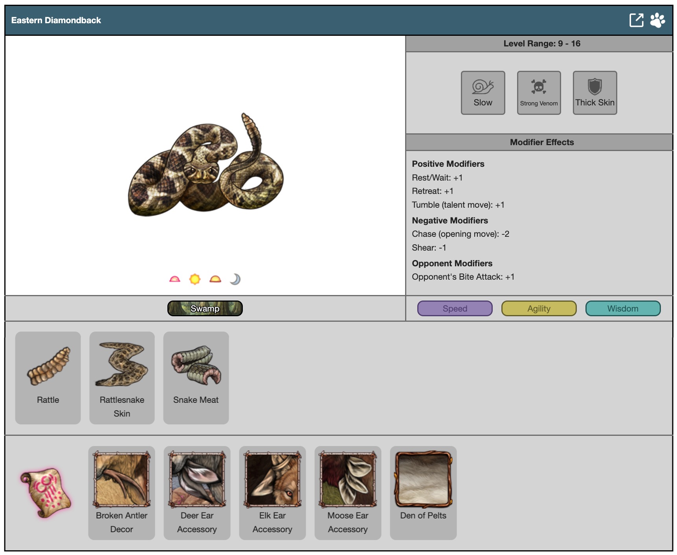This screenshot has height=555, width=677.
Task: Open the Rattlesnake Skin item
Action: [x=122, y=378]
